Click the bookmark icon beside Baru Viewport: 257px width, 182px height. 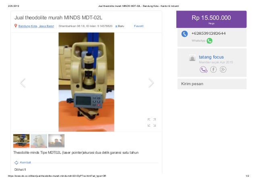pyautogui.click(x=116, y=26)
